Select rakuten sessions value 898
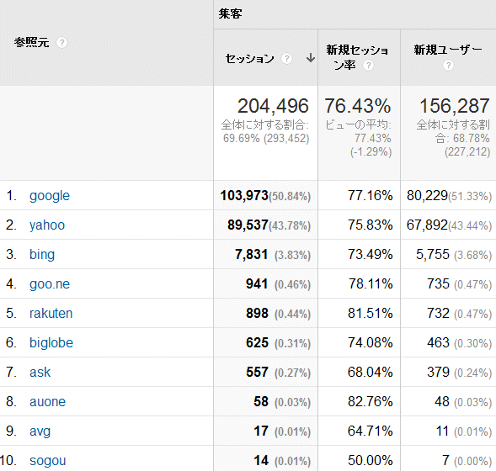The height and width of the screenshot is (471, 496). [x=257, y=313]
